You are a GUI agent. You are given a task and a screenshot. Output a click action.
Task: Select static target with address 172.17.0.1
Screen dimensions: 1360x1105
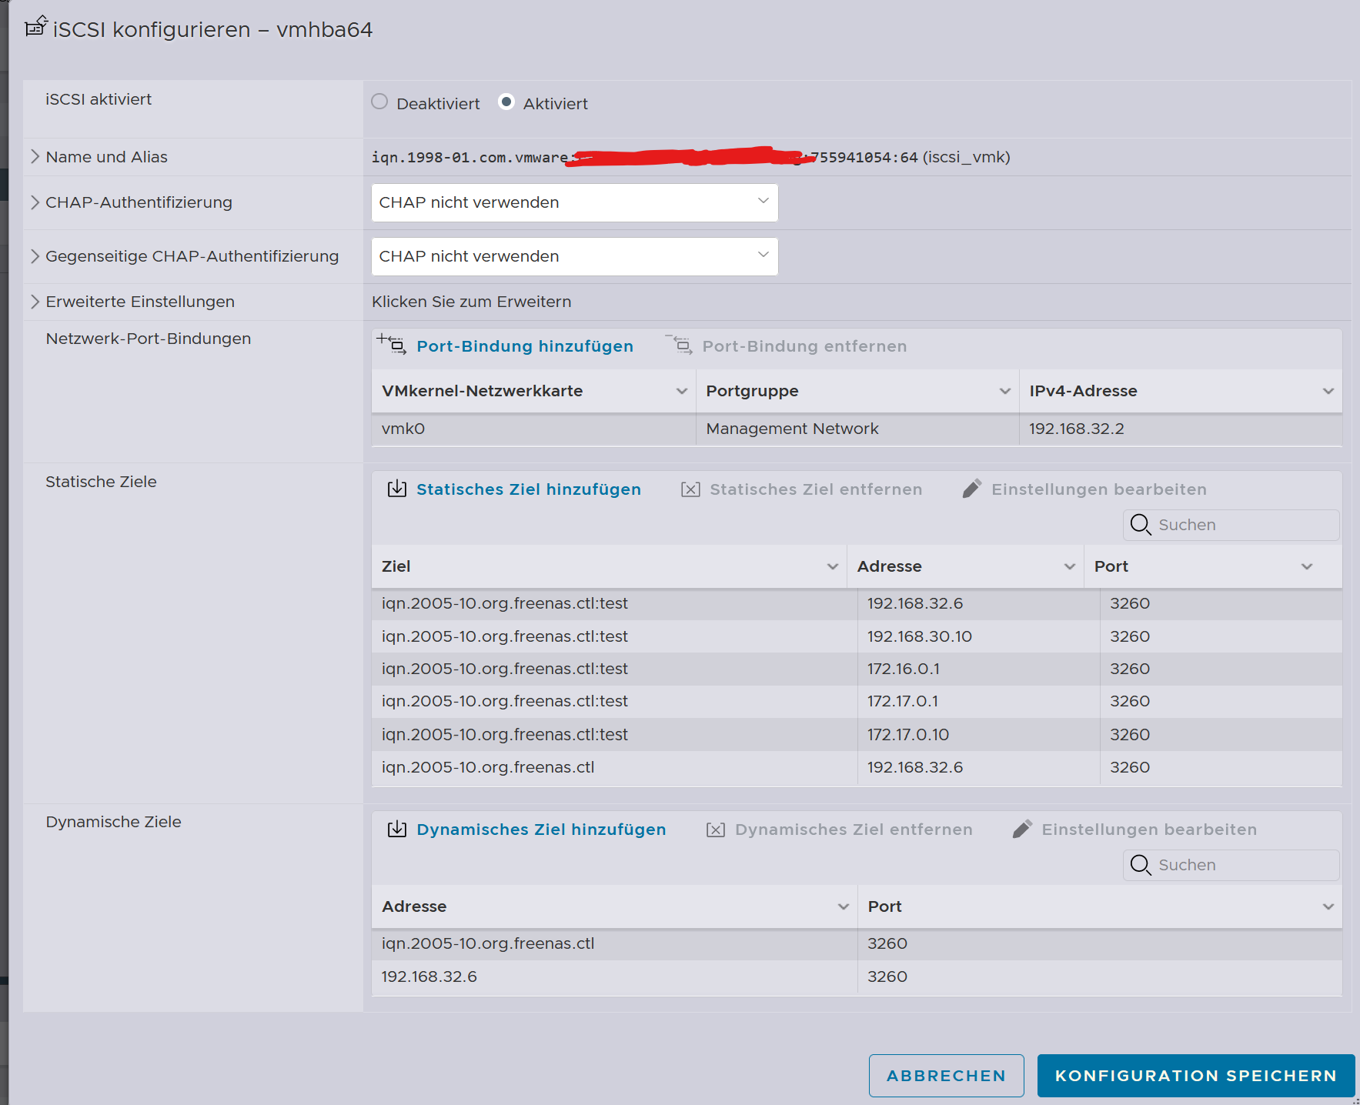[857, 701]
